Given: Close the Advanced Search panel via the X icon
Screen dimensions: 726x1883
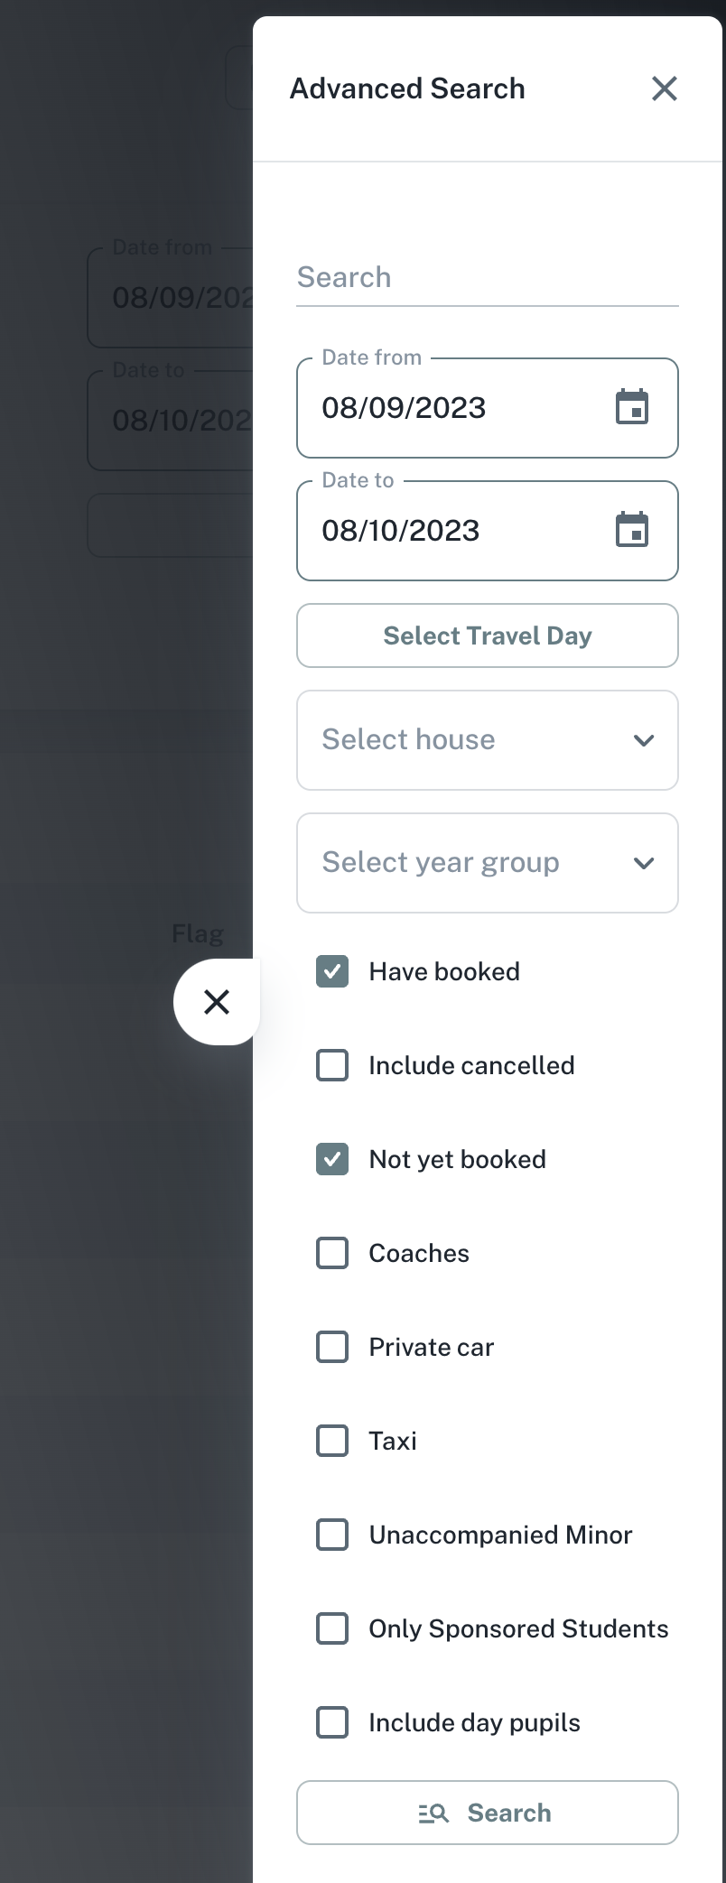Looking at the screenshot, I should tap(664, 88).
